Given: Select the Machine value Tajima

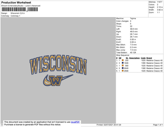Looking at the screenshot, I should coord(133,18).
